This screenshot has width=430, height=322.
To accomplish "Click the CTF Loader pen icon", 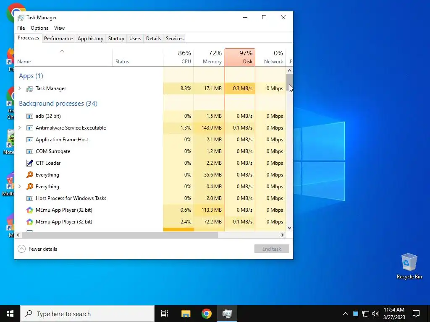I will click(30, 163).
